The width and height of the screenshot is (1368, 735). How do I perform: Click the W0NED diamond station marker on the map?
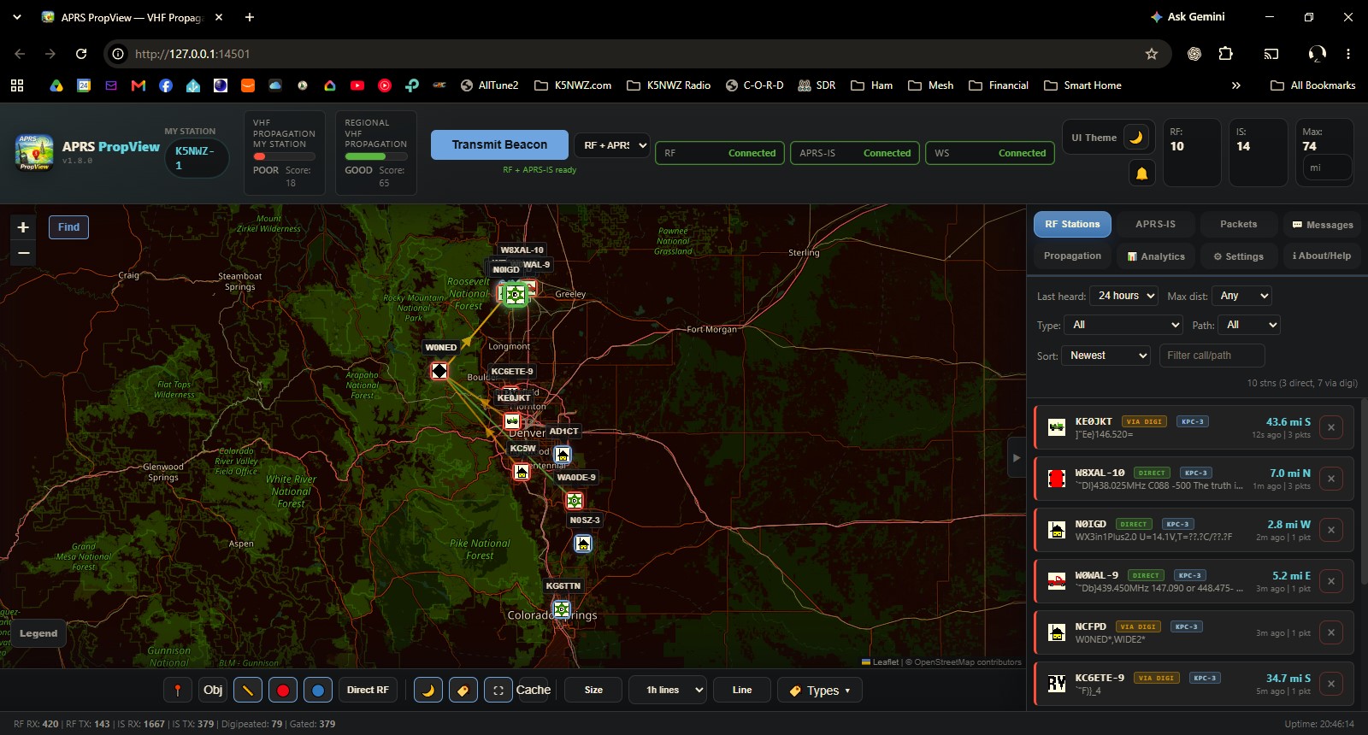click(x=439, y=371)
